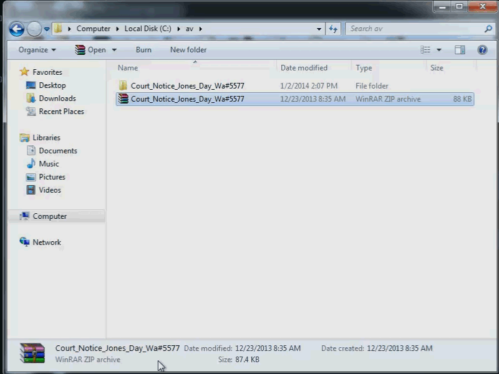This screenshot has height=374, width=499.
Task: Open Recent Places in the navigation pane
Action: pyautogui.click(x=61, y=112)
